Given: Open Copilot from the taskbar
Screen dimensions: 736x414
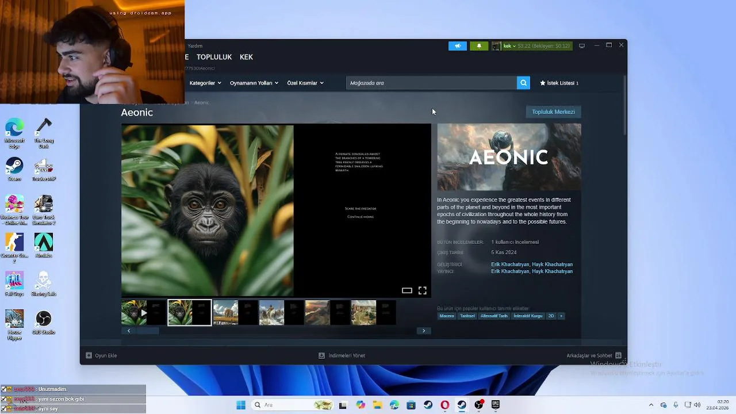Looking at the screenshot, I should pos(361,405).
